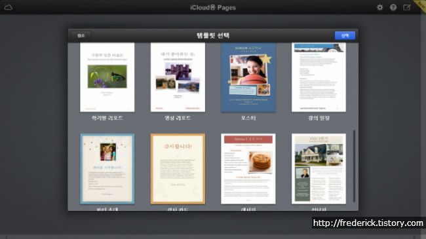This screenshot has height=239, width=426.
Task: Select the butterfly term report template
Action: pyautogui.click(x=107, y=77)
